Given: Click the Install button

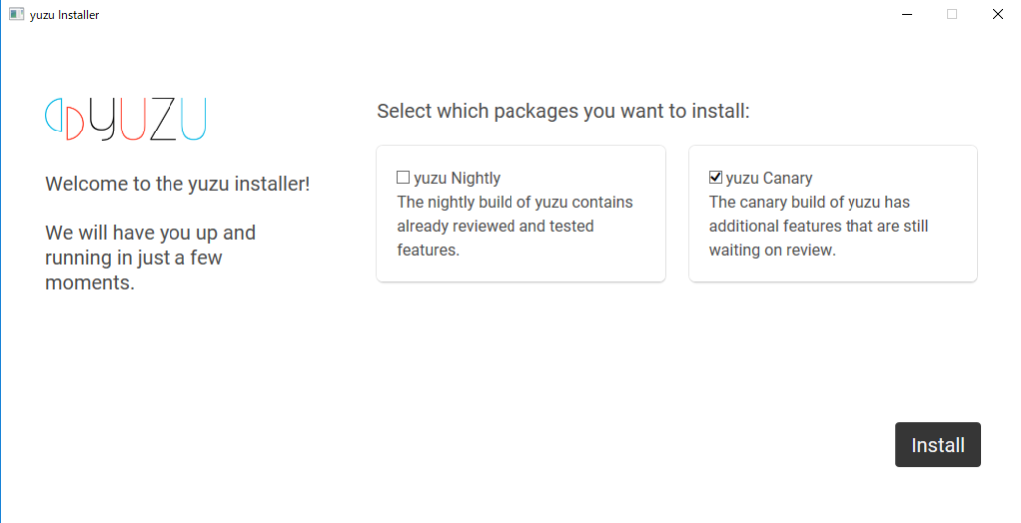Looking at the screenshot, I should 937,445.
